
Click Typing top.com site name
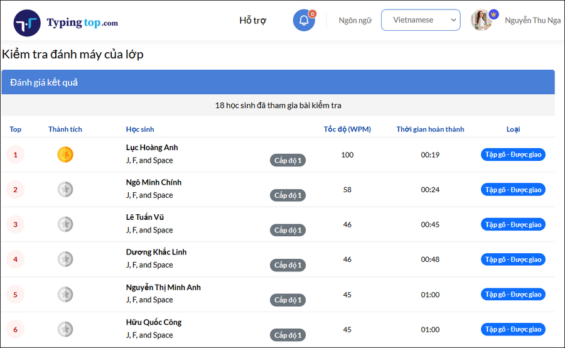click(82, 23)
